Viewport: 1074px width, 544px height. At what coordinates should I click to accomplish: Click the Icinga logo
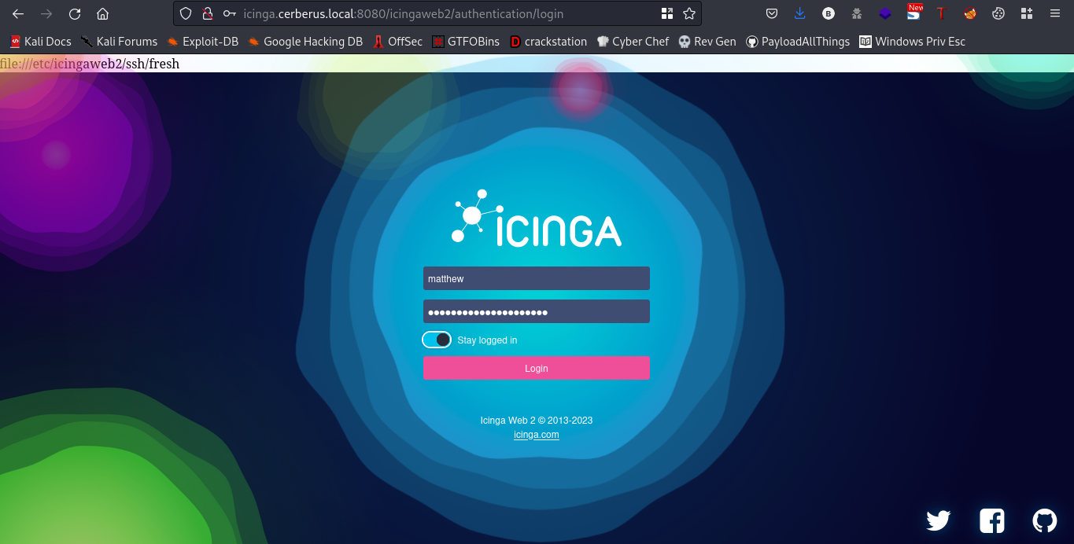point(537,217)
